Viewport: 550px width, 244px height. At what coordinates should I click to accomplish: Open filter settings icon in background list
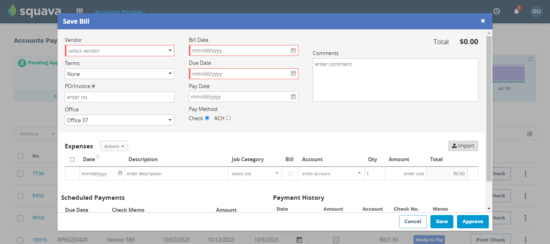(x=529, y=134)
